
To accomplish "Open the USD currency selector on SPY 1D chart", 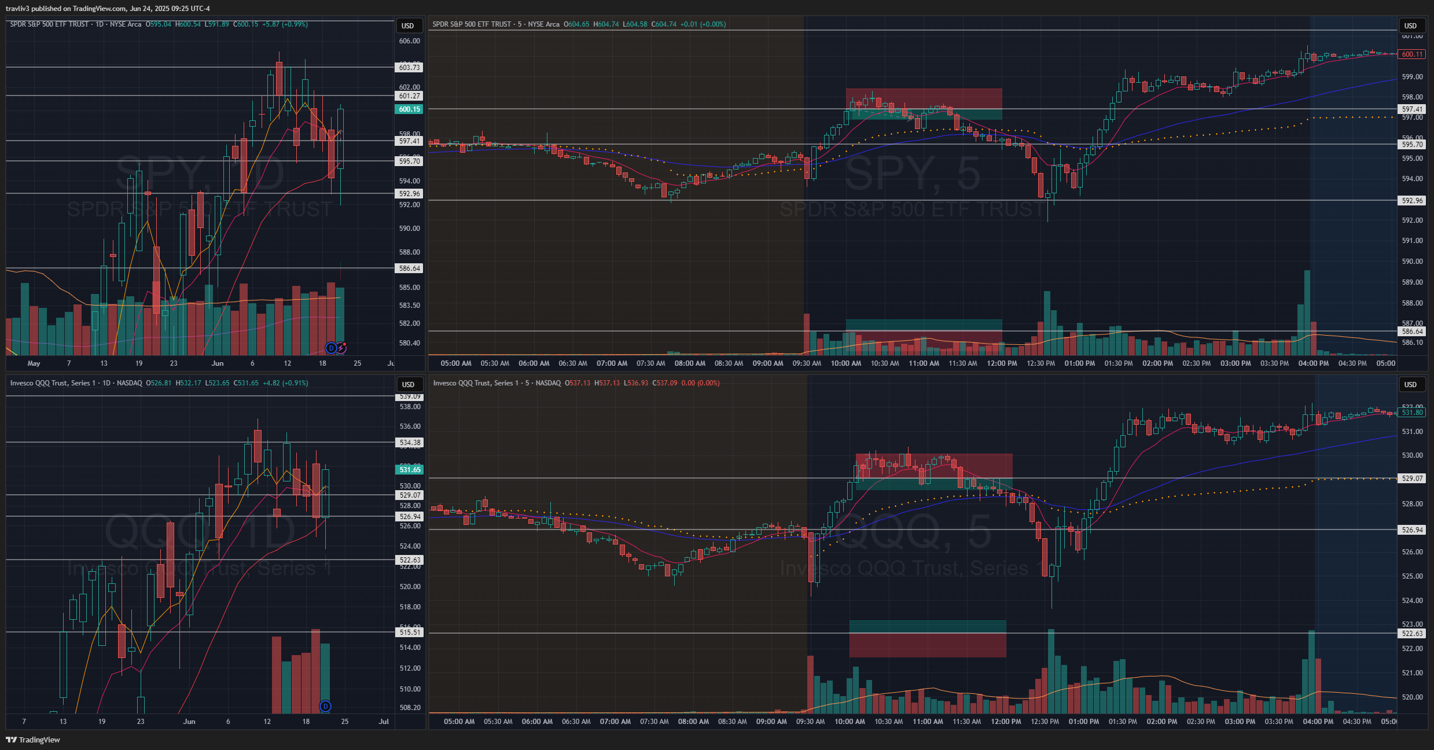I will click(x=408, y=25).
